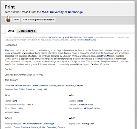Open Christian White in Item History
The image size is (137, 129).
(x=21, y=86)
